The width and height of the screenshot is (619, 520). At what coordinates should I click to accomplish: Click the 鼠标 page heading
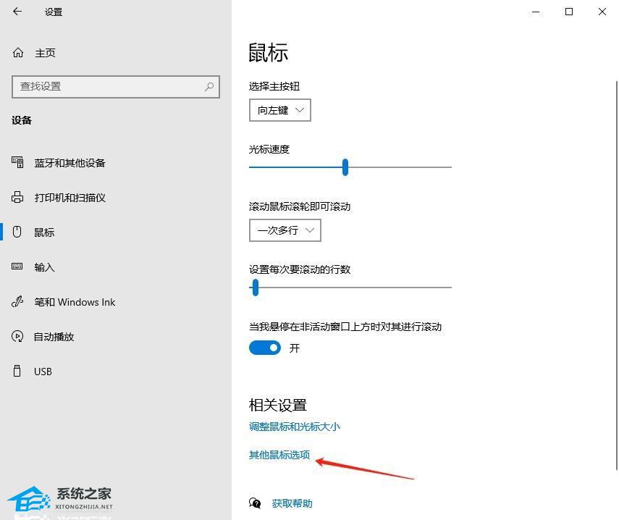(269, 53)
